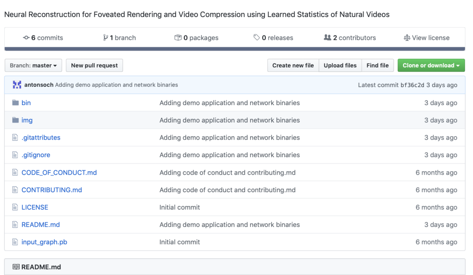Click the releases tag icon

(x=257, y=38)
